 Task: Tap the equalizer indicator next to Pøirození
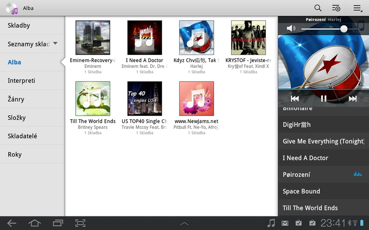(358, 174)
